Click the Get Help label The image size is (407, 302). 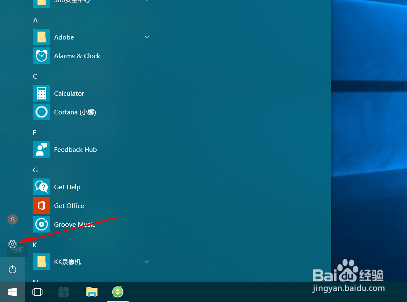(x=67, y=187)
